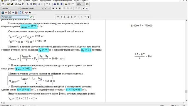
Task: Insert a function with the f(x) icon
Action: pyautogui.click(x=55, y=4)
